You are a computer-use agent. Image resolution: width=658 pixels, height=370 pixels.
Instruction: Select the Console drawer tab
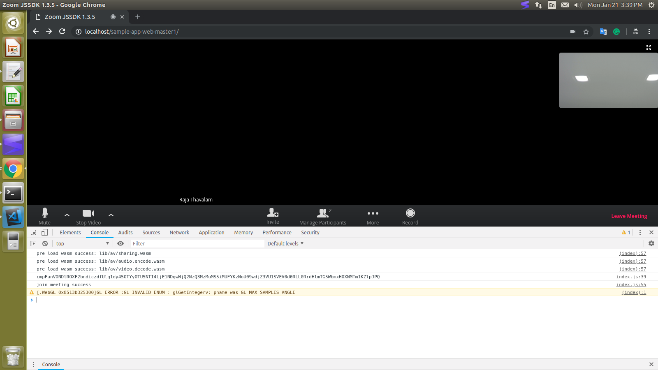click(51, 364)
